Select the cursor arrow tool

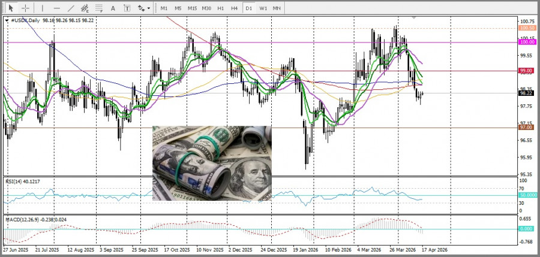pos(11,8)
